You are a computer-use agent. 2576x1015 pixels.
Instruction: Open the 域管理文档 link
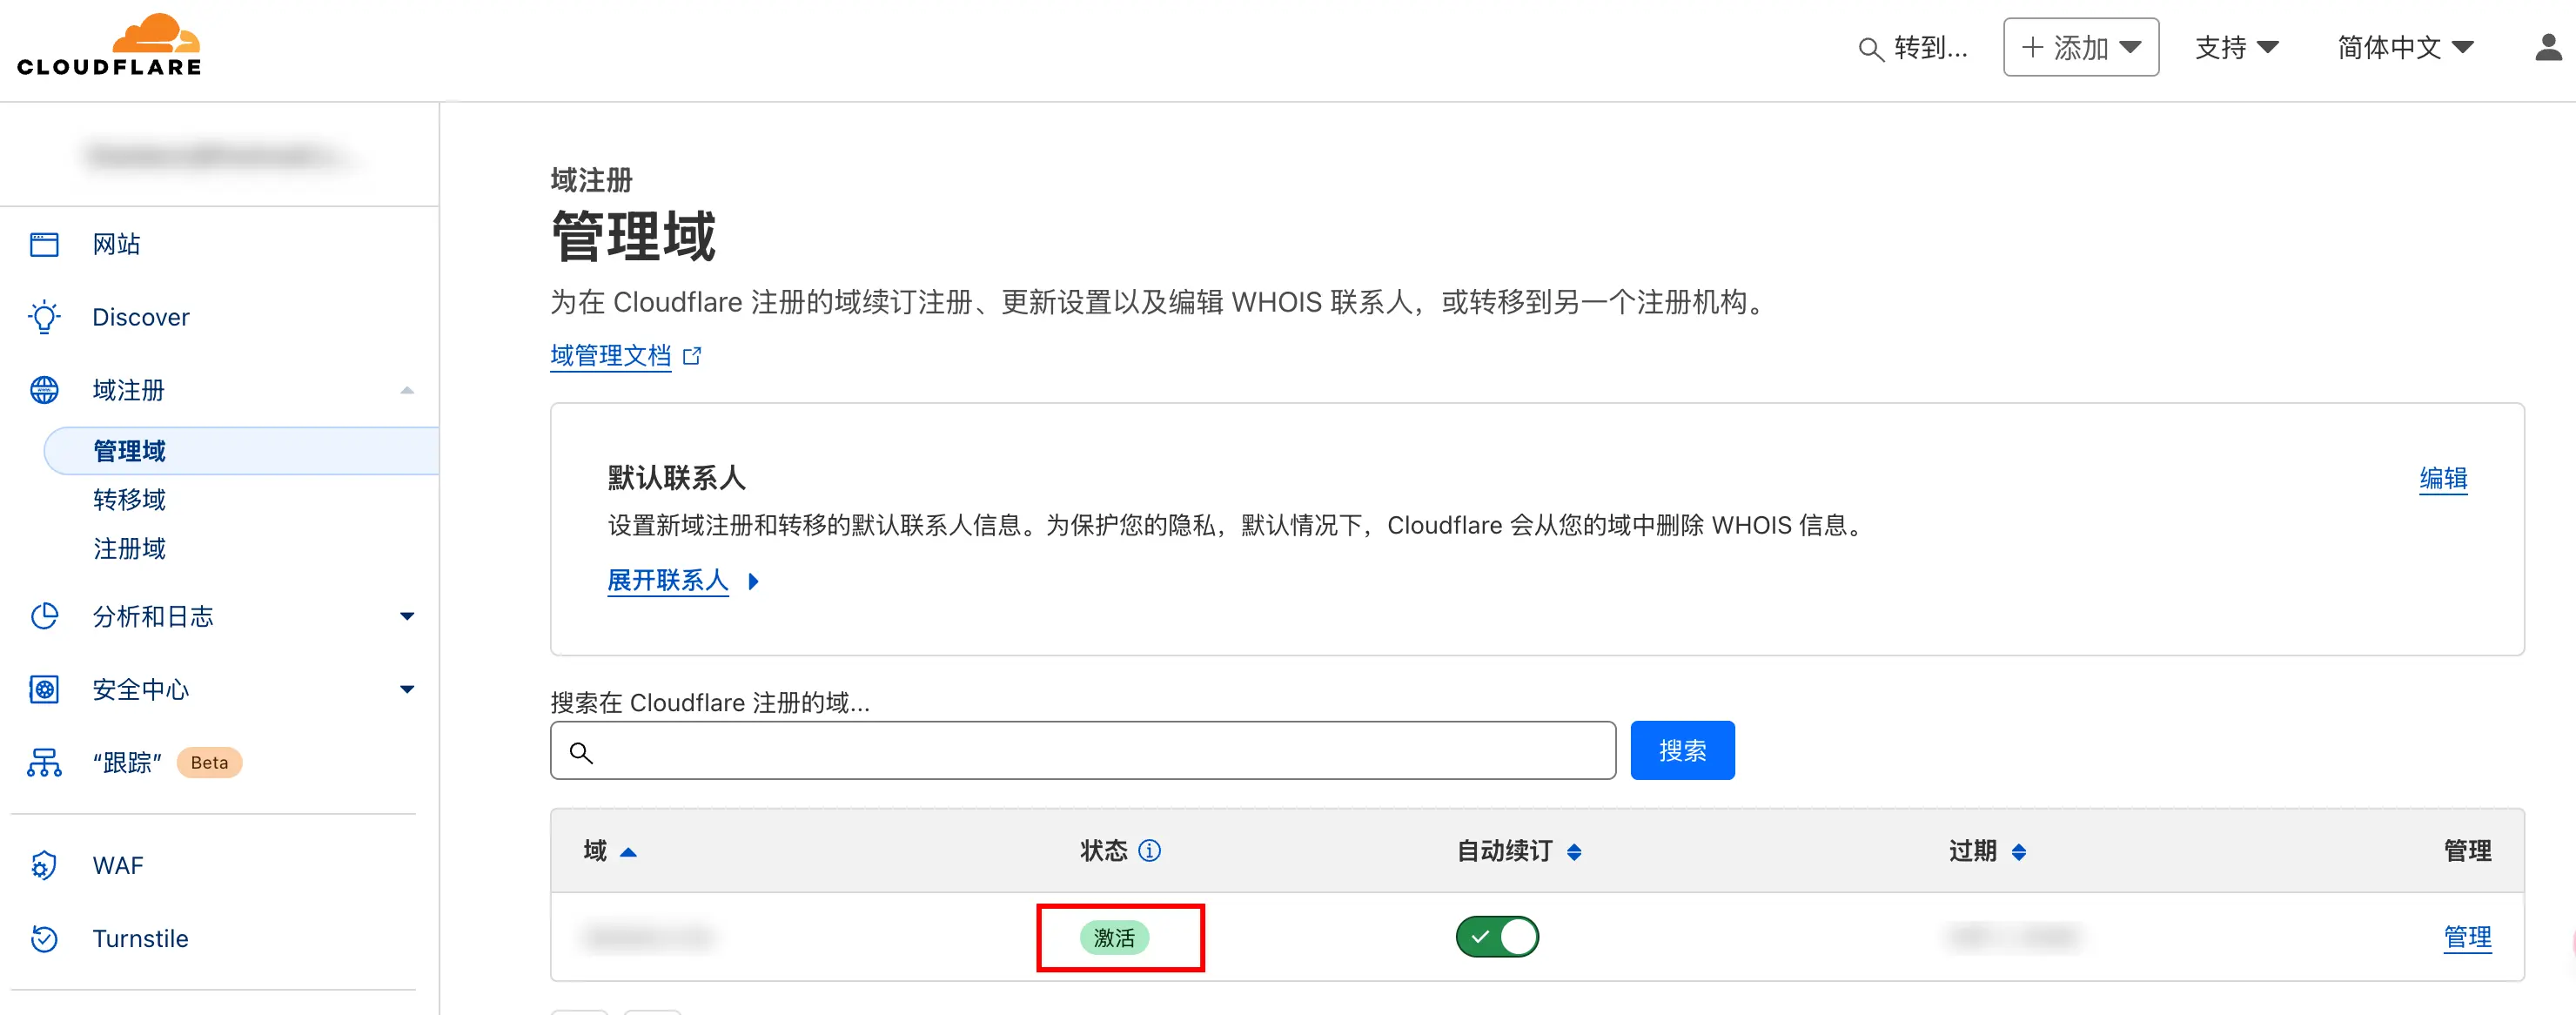point(610,356)
